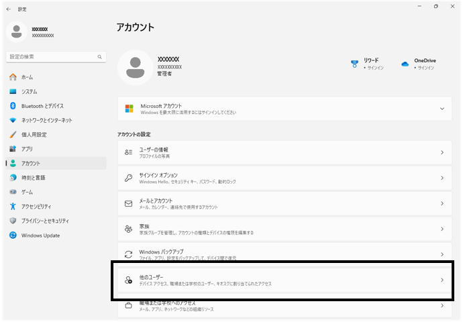Click the back arrow in title bar
This screenshot has width=463, height=322.
(8, 9)
